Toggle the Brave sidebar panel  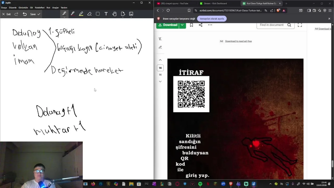pos(309,10)
